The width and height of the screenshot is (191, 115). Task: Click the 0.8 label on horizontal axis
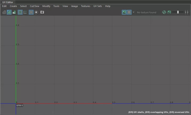point(171,102)
